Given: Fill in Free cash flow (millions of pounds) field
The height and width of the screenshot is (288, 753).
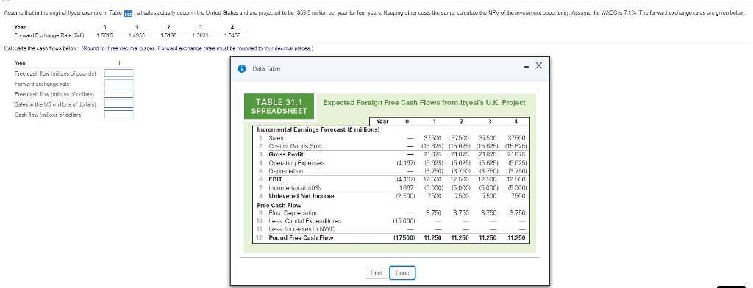Looking at the screenshot, I should point(119,73).
